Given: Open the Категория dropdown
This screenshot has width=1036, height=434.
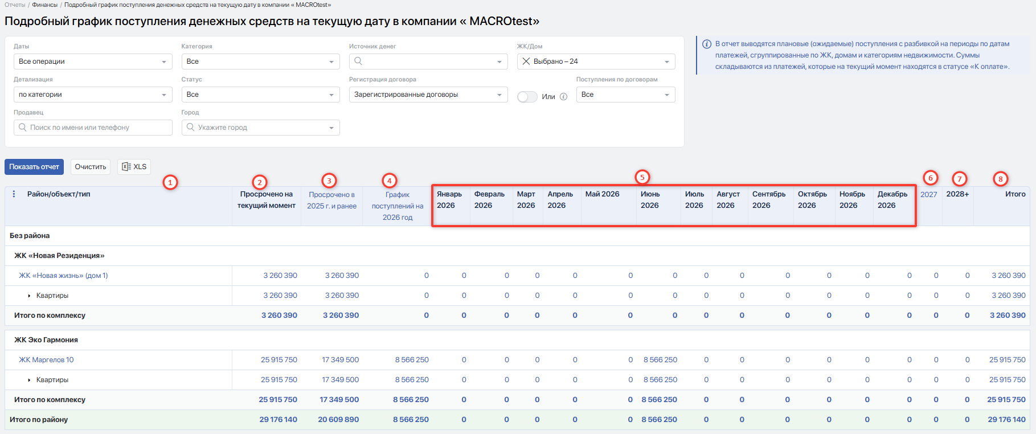Looking at the screenshot, I should click(x=260, y=62).
